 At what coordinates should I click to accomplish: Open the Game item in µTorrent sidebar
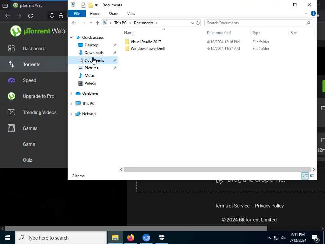pos(29,144)
